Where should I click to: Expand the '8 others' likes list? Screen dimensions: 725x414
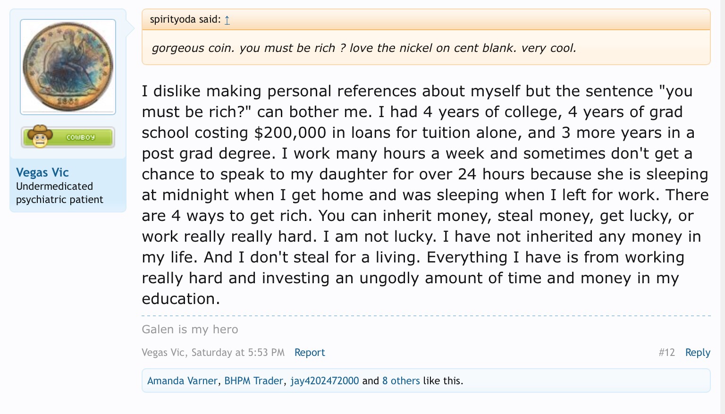pyautogui.click(x=401, y=381)
